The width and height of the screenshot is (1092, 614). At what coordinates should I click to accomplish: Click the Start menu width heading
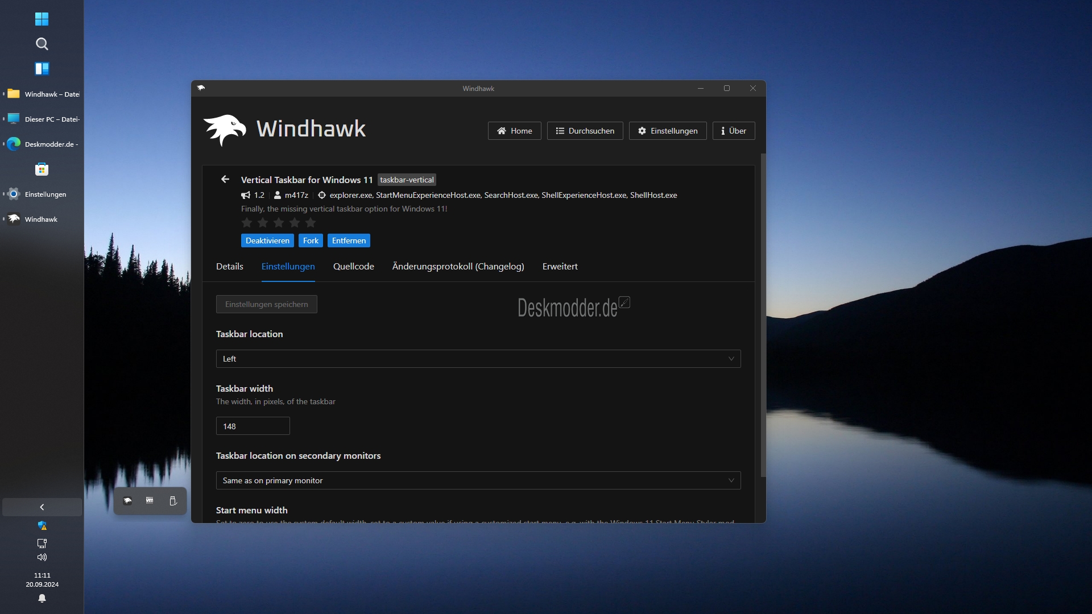tap(251, 510)
